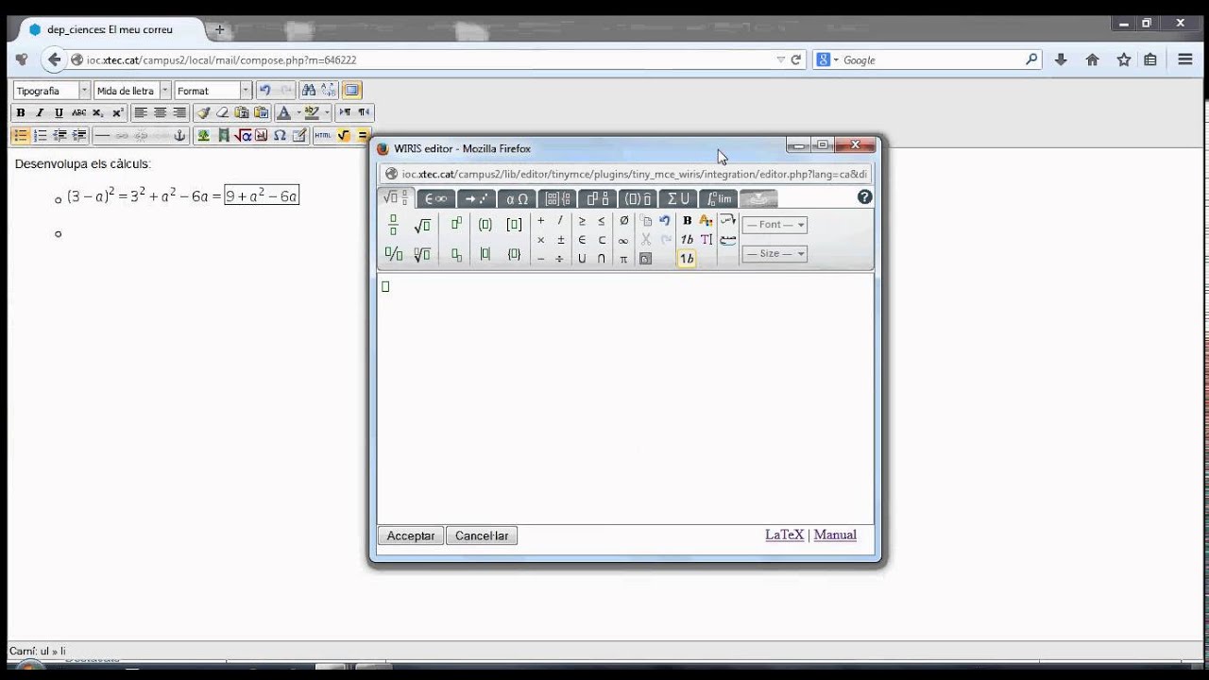Image resolution: width=1209 pixels, height=680 pixels.
Task: Insert the union symbol
Action: (x=582, y=259)
